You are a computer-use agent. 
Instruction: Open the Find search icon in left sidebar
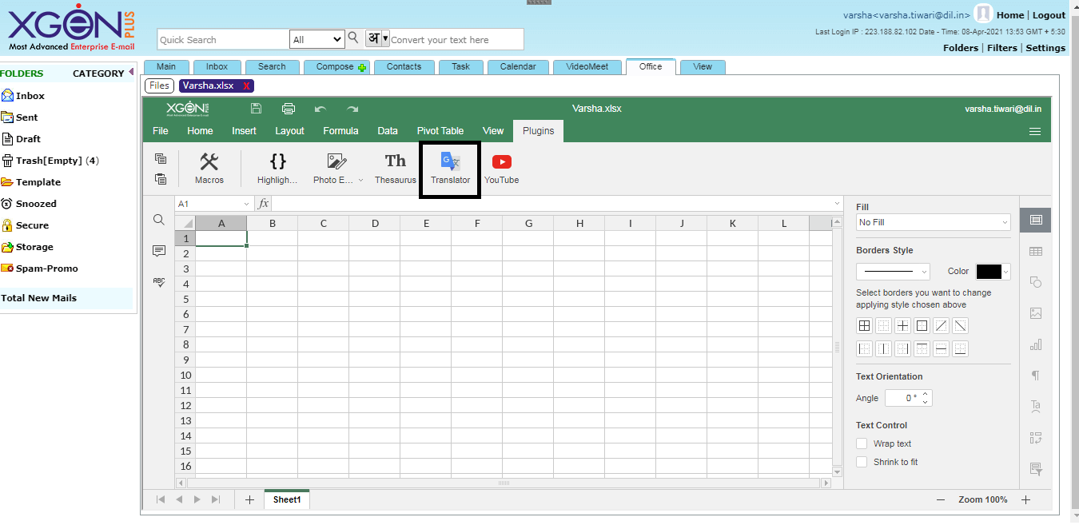click(158, 220)
